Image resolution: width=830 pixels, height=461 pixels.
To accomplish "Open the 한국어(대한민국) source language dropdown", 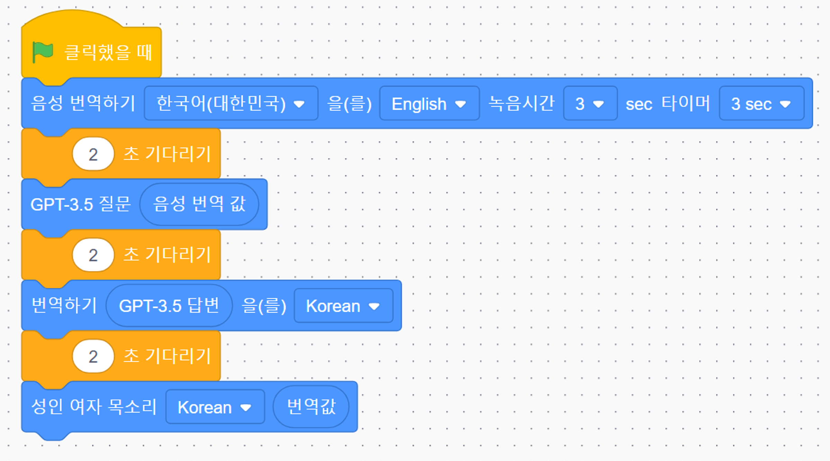I will (x=231, y=103).
